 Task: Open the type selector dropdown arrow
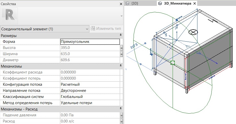pyautogui.click(x=121, y=16)
